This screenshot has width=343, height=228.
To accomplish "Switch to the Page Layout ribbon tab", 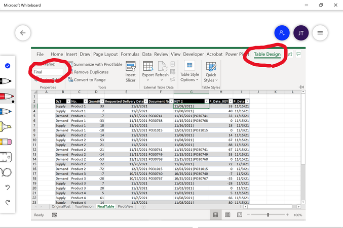I will tap(105, 54).
